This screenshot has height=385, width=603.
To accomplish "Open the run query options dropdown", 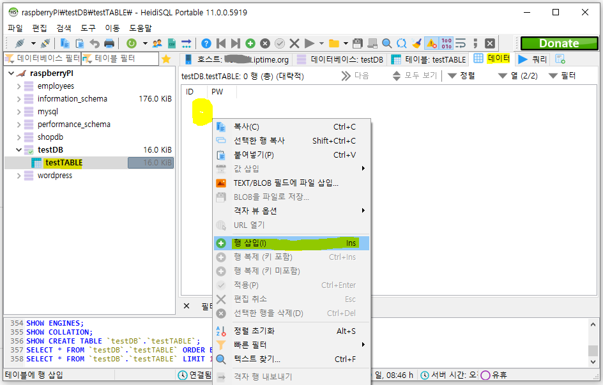I will click(321, 43).
